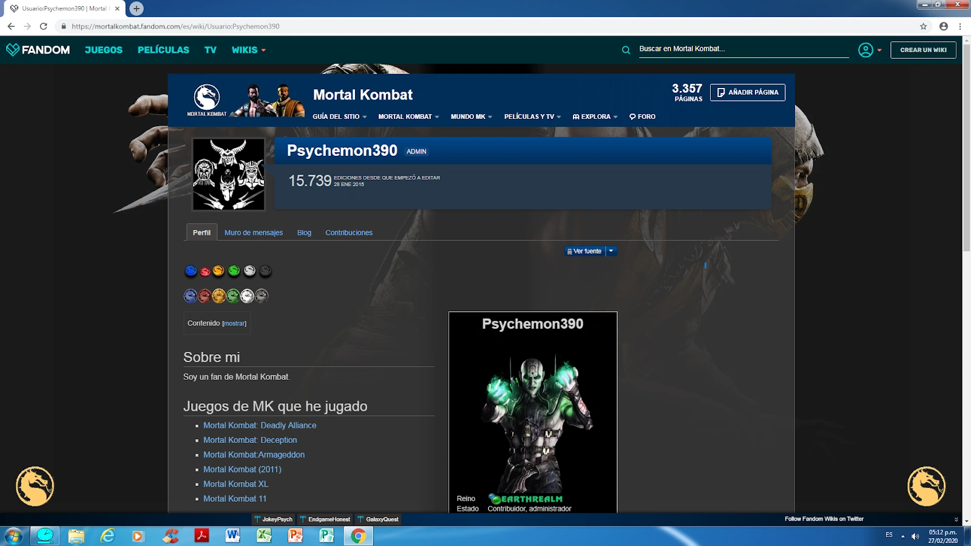The height and width of the screenshot is (546, 971).
Task: Open Mortal Kombat: Deadly Alliance link
Action: (x=260, y=425)
